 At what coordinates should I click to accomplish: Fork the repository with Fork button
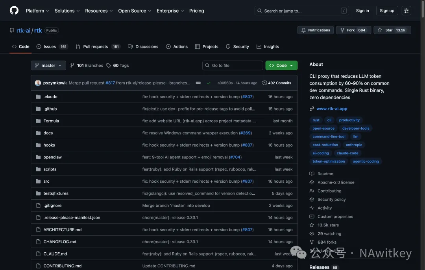pyautogui.click(x=353, y=30)
